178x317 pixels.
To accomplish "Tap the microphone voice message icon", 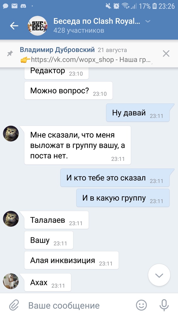I will pyautogui.click(x=164, y=305).
